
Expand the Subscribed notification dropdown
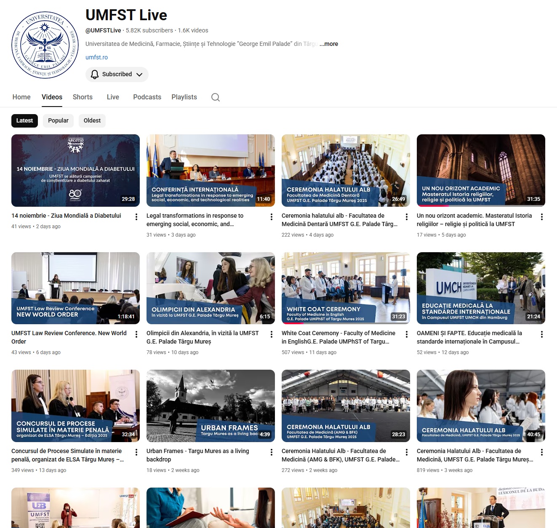117,75
